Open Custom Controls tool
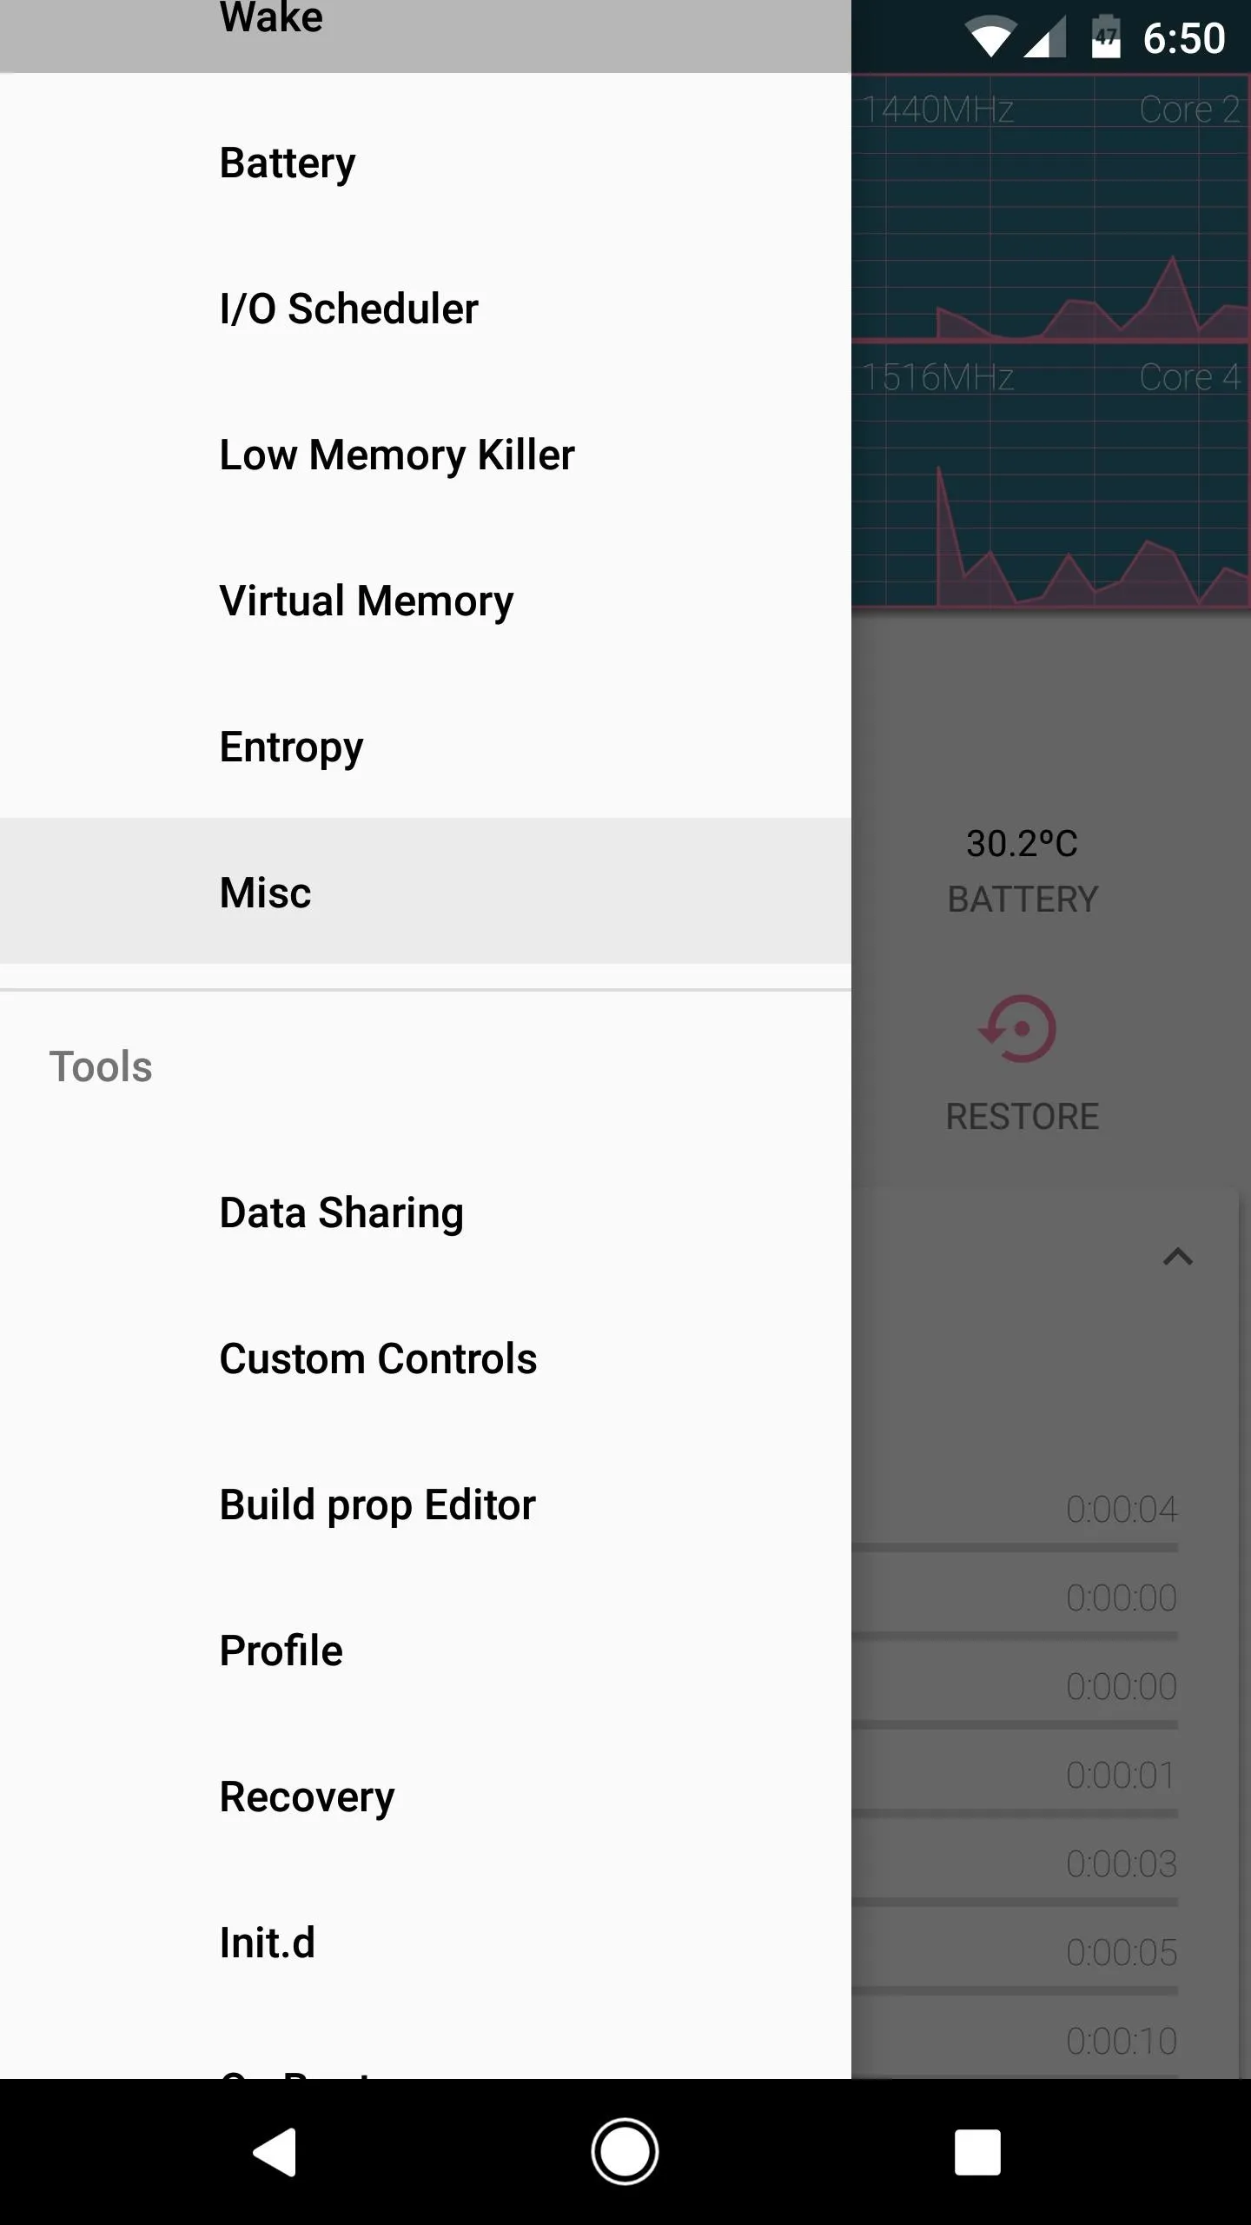The image size is (1251, 2225). coord(378,1359)
